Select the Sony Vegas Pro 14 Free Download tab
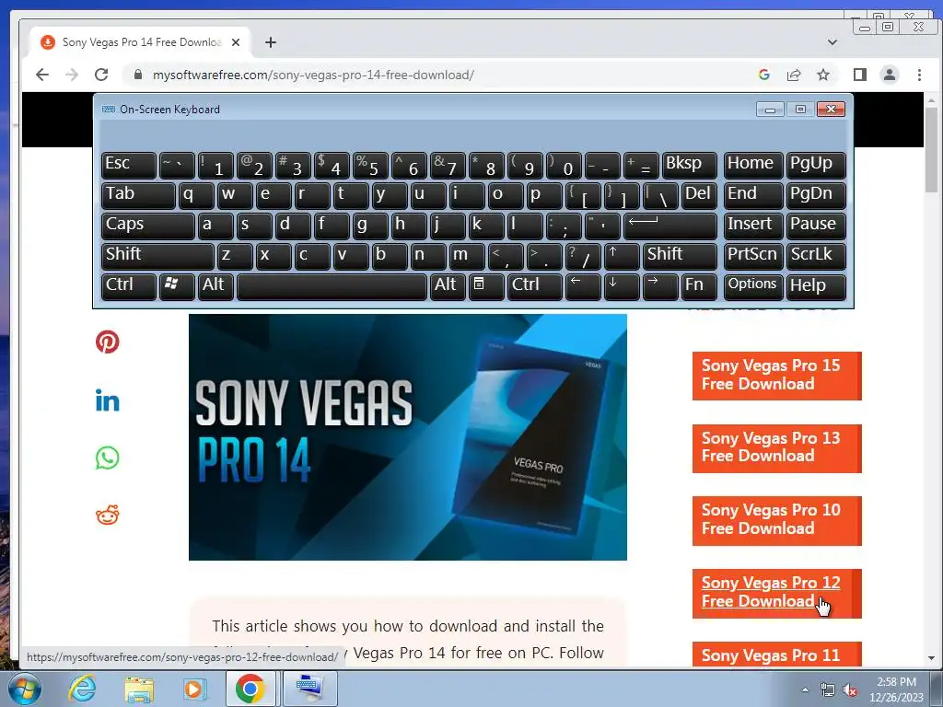 click(x=140, y=42)
